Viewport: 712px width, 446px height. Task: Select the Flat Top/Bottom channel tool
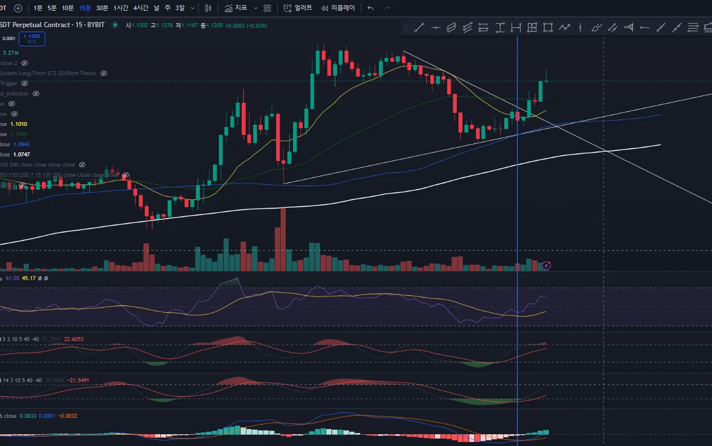click(483, 27)
